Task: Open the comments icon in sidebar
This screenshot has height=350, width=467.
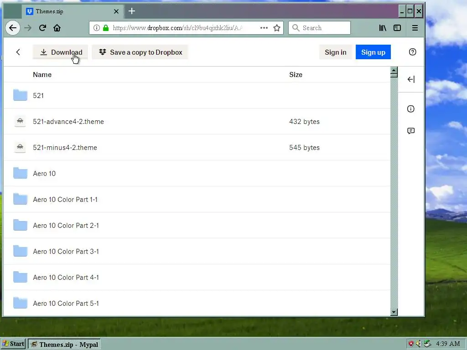Action: point(411,131)
